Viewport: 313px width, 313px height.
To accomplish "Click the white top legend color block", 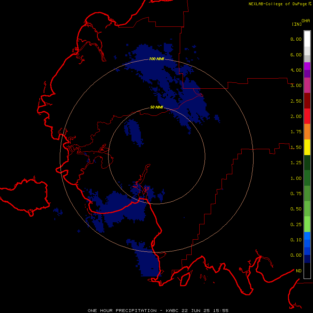I will [307, 39].
